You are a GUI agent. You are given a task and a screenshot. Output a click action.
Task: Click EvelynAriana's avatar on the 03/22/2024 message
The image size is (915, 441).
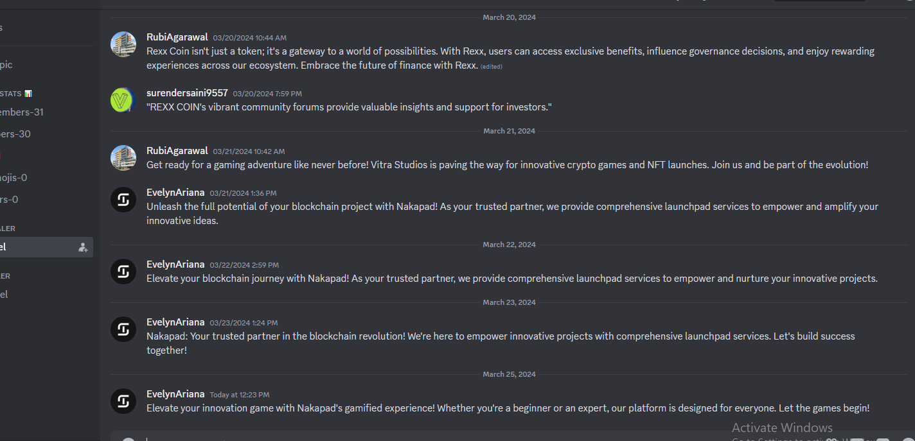123,271
